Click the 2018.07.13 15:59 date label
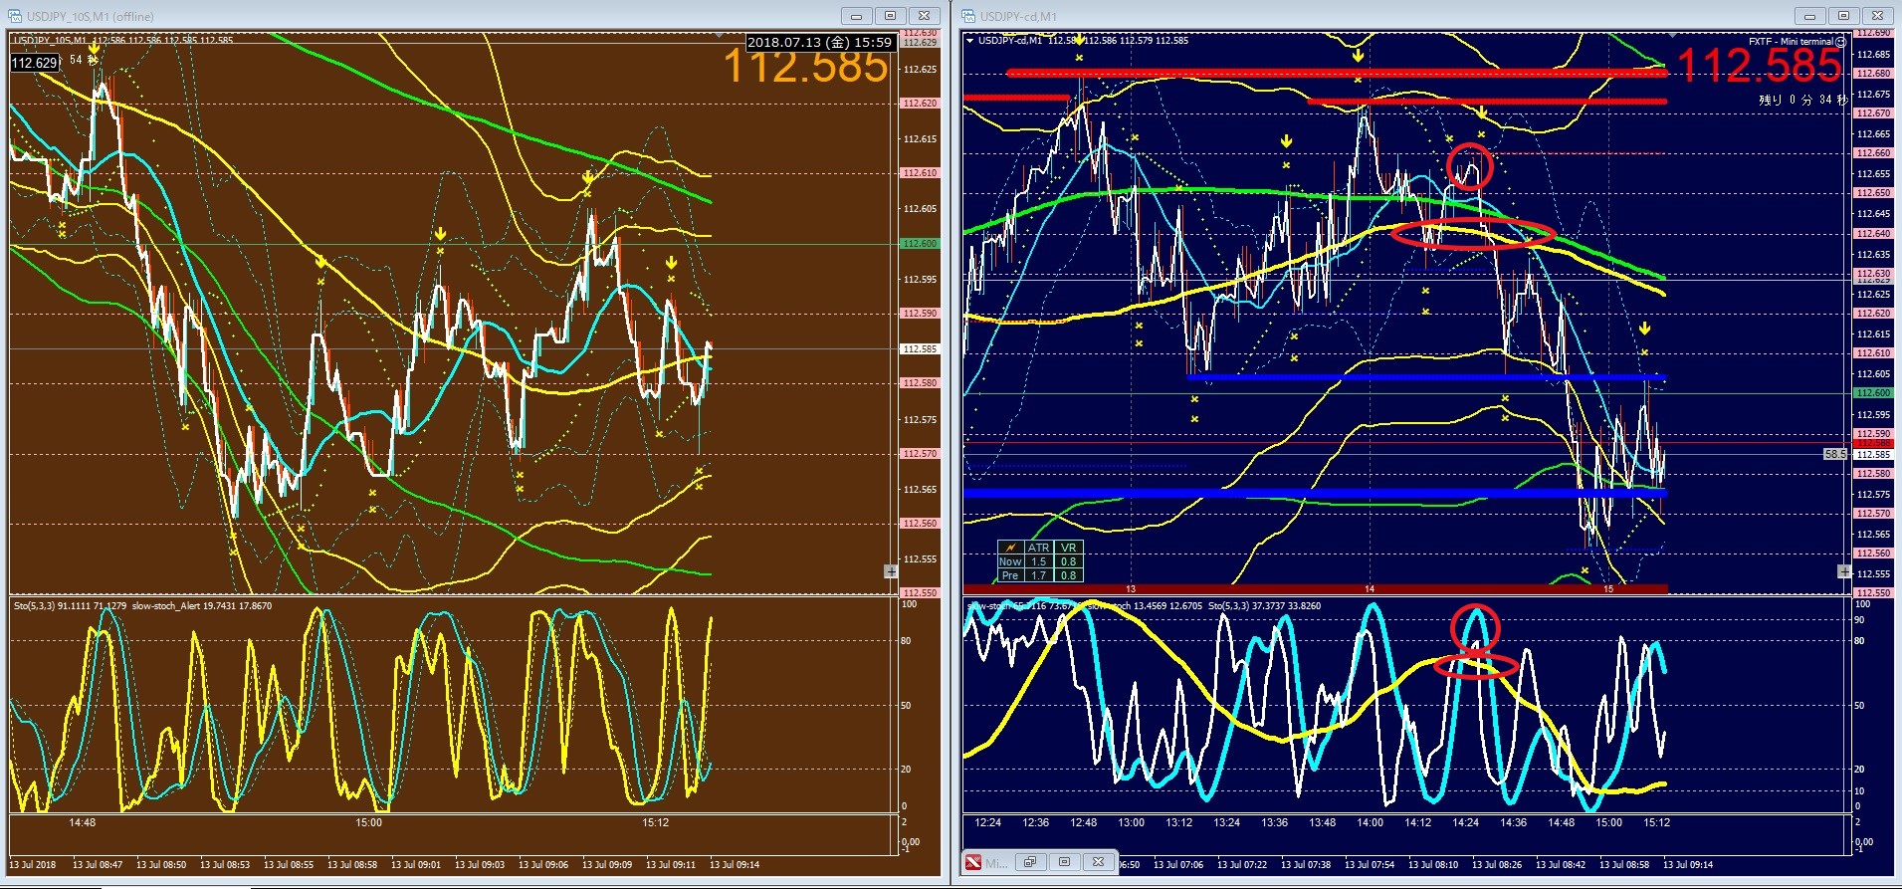The height and width of the screenshot is (889, 1902). [x=819, y=43]
